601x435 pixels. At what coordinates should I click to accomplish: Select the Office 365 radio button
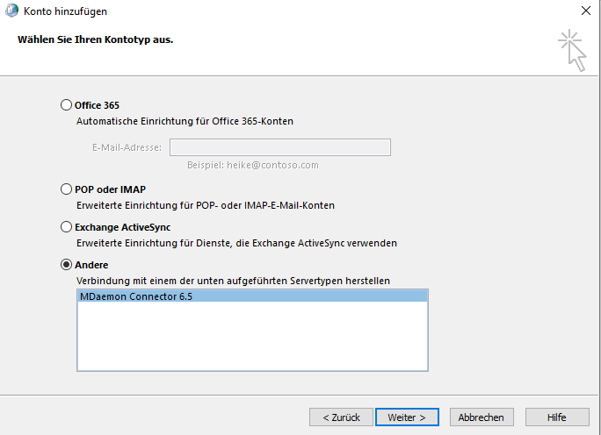[x=67, y=105]
